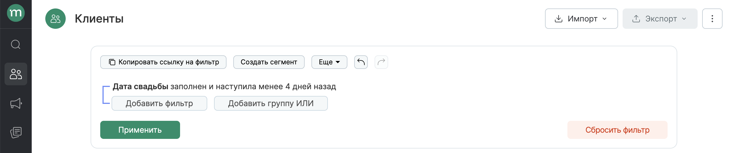Open the stacked documents sidebar icon
This screenshot has width=735, height=153.
coord(16,132)
